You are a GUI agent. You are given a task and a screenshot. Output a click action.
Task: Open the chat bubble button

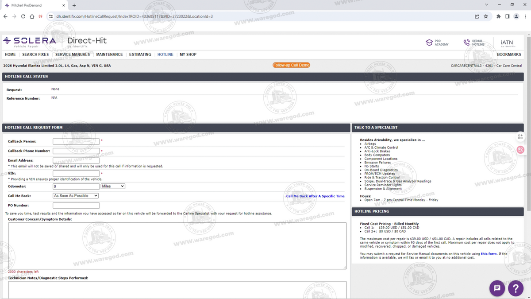tap(497, 288)
